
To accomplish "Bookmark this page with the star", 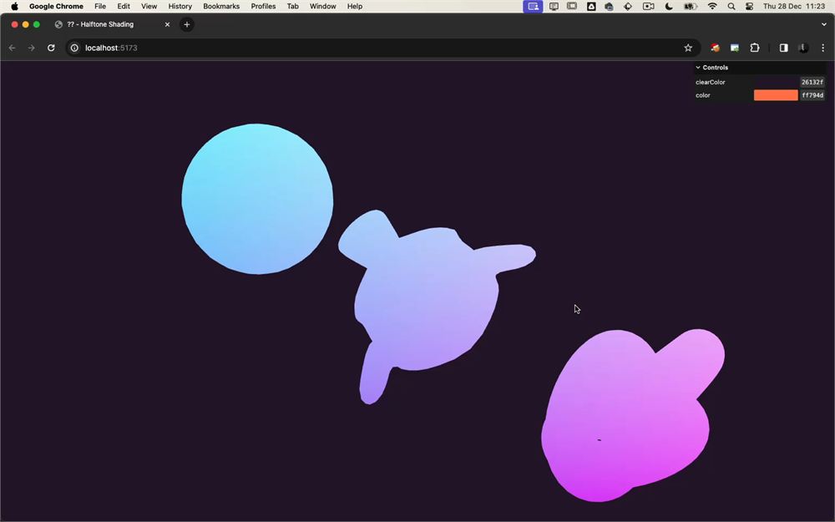I will pyautogui.click(x=688, y=48).
